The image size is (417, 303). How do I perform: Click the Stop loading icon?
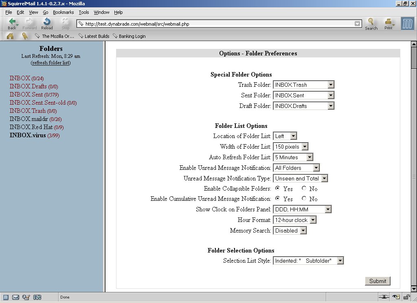coord(65,22)
